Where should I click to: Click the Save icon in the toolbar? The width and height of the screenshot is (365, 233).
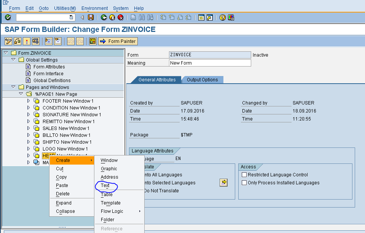pos(91,17)
